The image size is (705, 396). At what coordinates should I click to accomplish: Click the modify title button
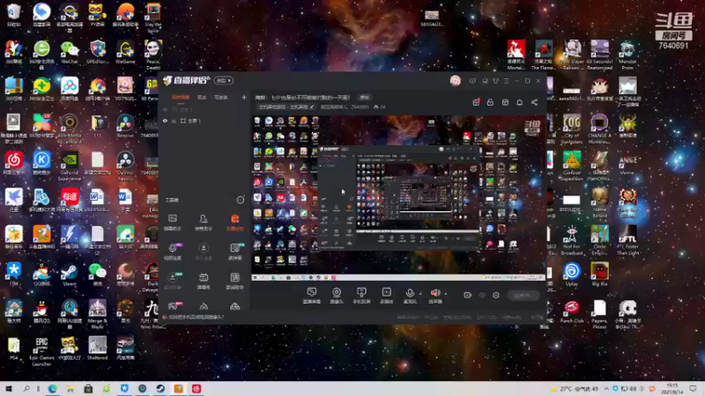364,98
